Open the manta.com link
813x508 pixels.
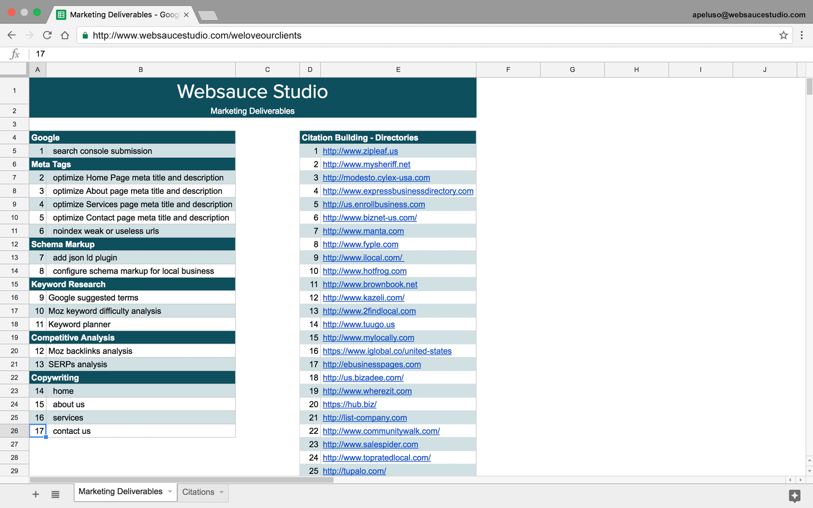(363, 231)
